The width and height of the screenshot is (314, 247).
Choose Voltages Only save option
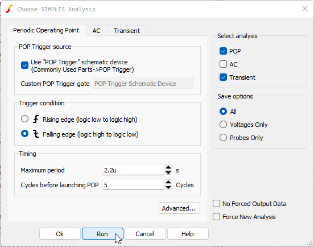click(223, 125)
